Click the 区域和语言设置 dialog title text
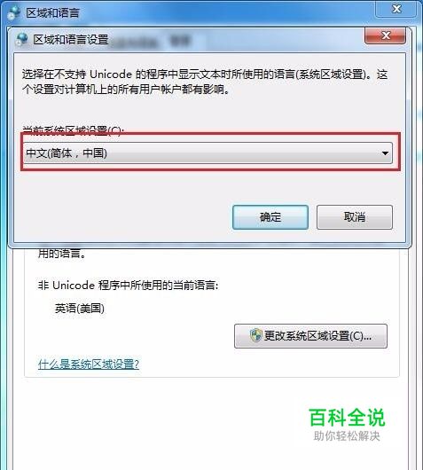This screenshot has width=423, height=470. coord(71,39)
